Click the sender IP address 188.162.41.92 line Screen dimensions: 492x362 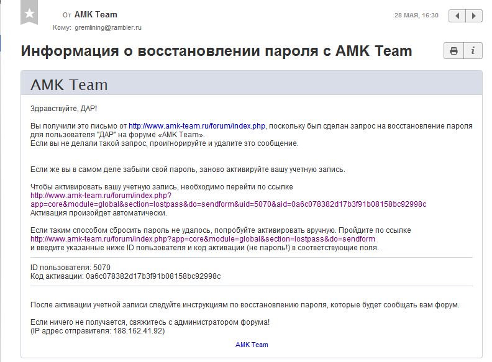pyautogui.click(x=98, y=331)
